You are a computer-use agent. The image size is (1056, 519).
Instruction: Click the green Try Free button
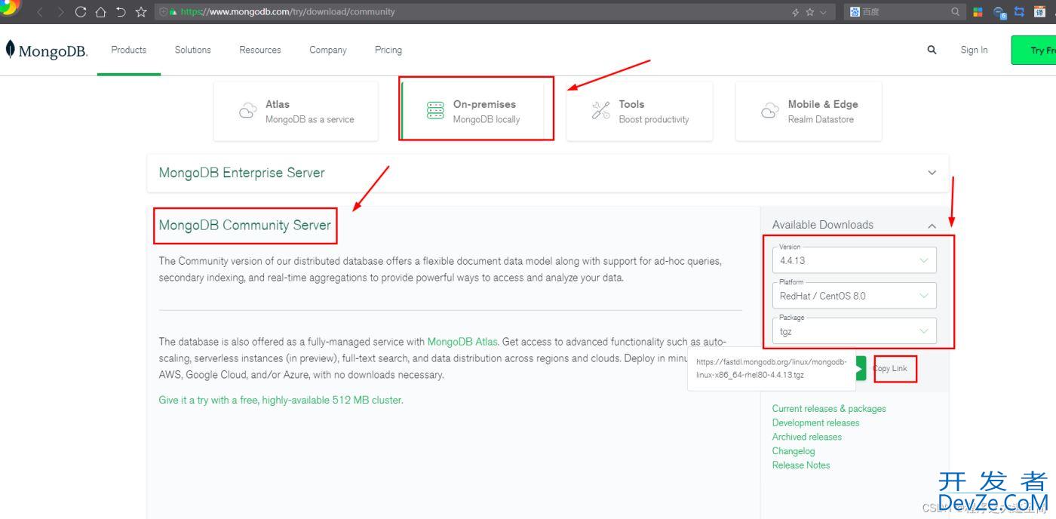pos(1033,50)
